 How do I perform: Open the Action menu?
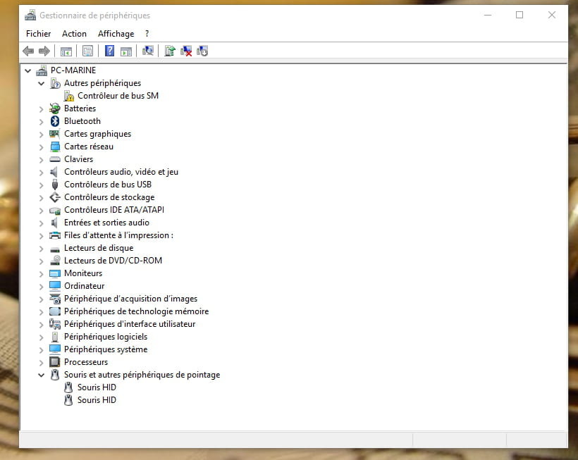point(74,34)
